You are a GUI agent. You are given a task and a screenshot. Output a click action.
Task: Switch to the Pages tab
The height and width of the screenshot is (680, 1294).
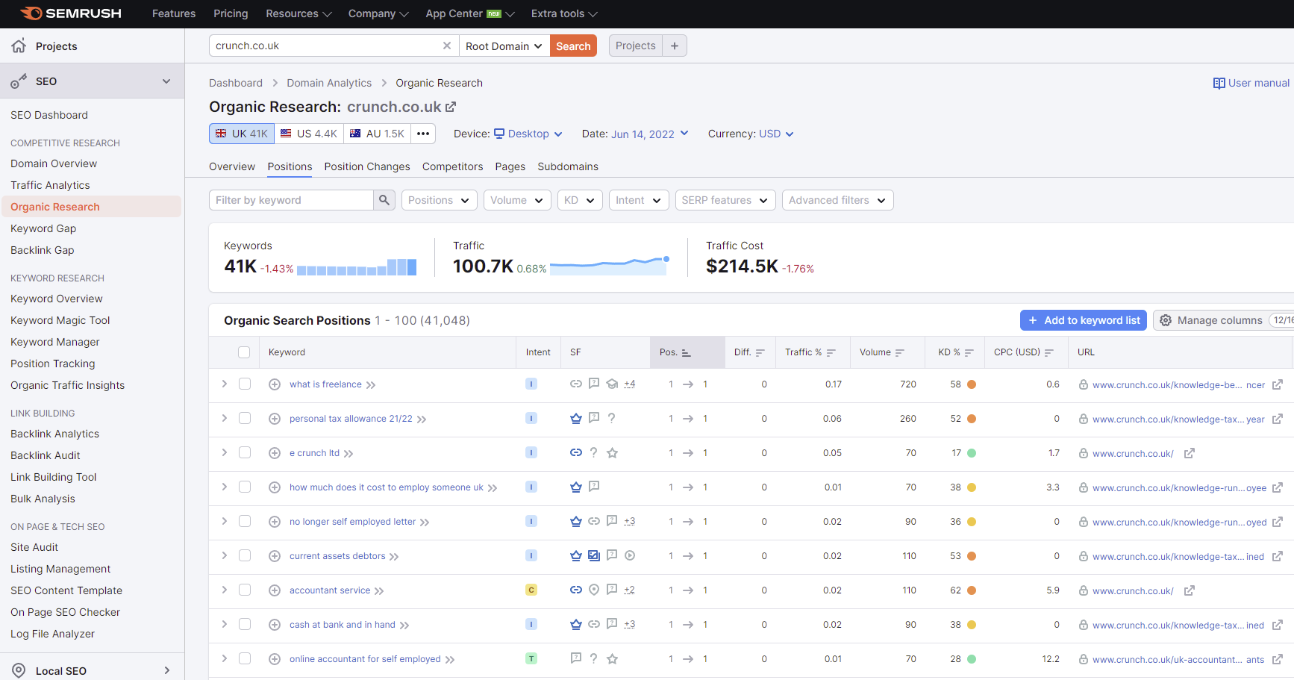click(x=510, y=166)
